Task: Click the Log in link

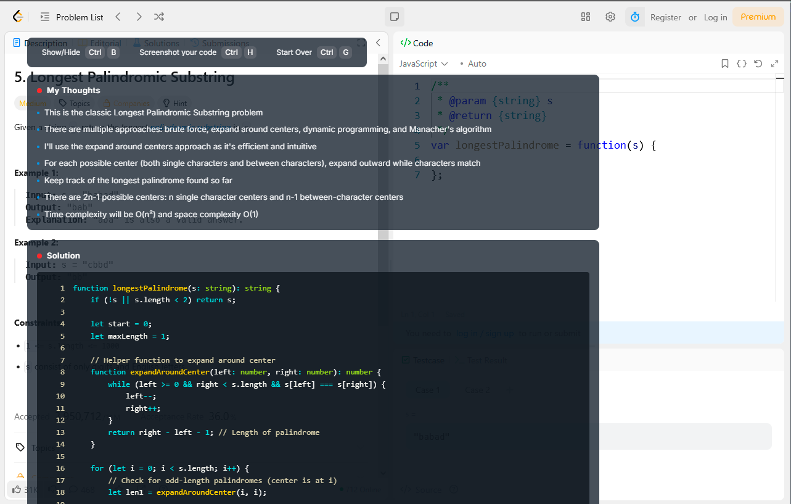Action: pos(715,17)
